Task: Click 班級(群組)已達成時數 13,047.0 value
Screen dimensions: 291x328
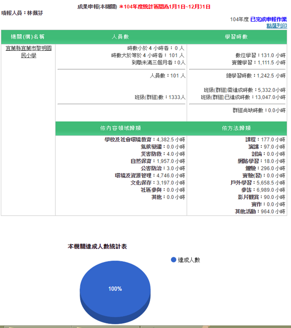Action: (243, 97)
